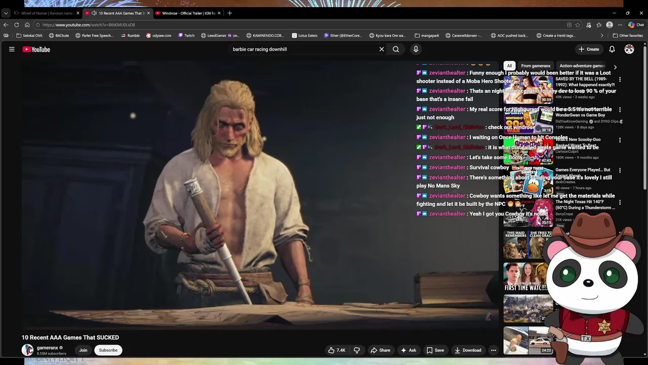Image resolution: width=648 pixels, height=365 pixels.
Task: Open the odysee.com bookmark
Action: [x=158, y=35]
